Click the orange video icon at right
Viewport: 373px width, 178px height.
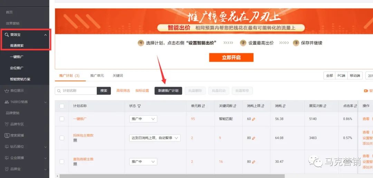pyautogui.click(x=366, y=91)
